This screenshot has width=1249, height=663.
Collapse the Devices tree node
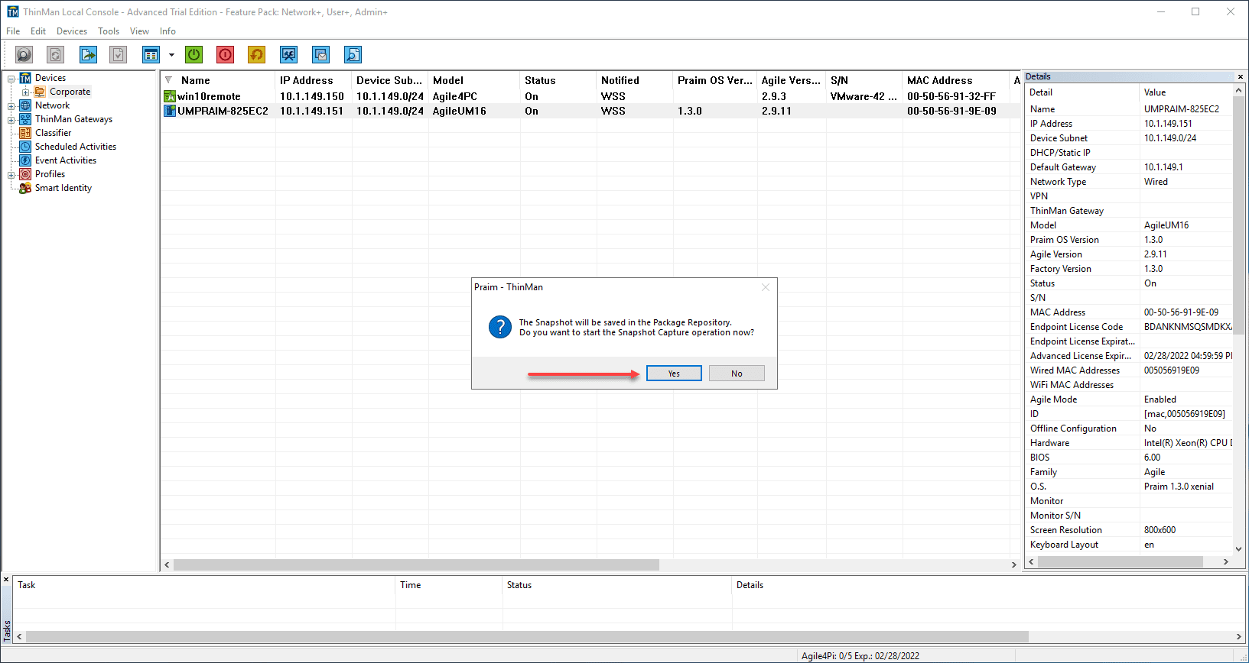click(x=11, y=78)
